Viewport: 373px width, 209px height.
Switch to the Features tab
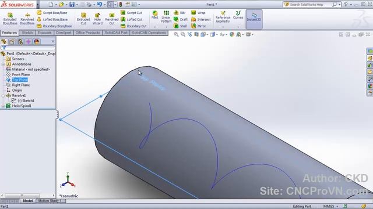9,33
